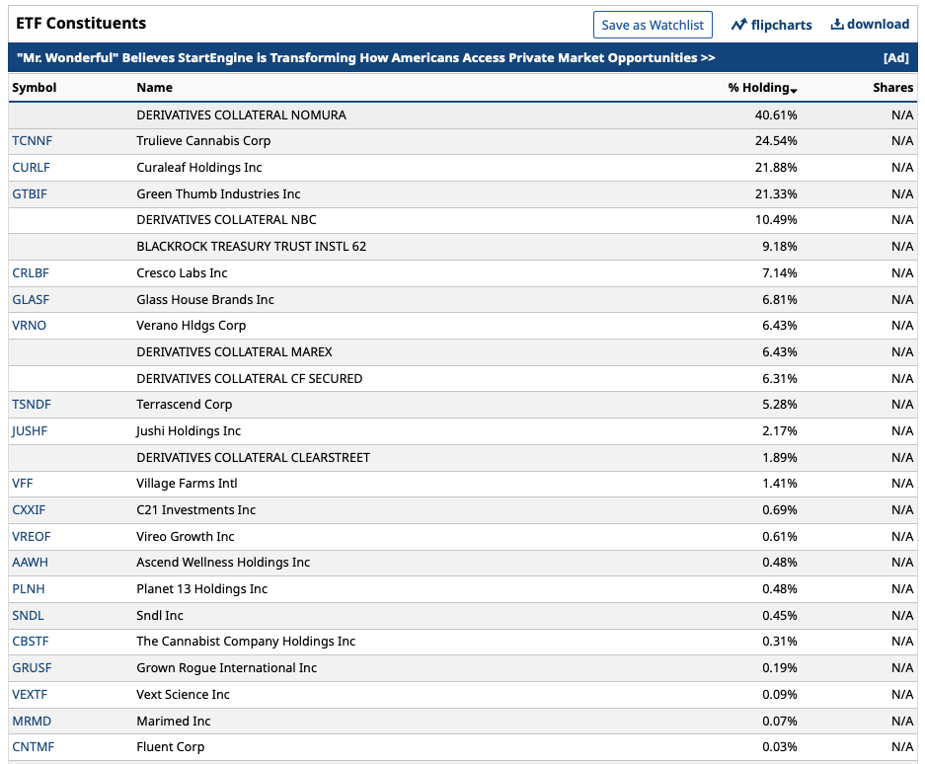This screenshot has width=925, height=764.
Task: Open CNTMF symbol link
Action: [33, 747]
